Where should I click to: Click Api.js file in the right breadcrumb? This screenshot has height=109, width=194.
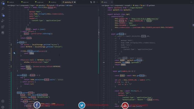coord(135,5)
